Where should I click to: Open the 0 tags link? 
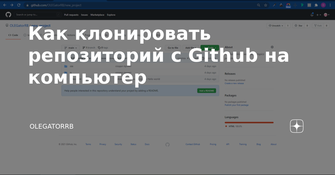tap(103, 48)
